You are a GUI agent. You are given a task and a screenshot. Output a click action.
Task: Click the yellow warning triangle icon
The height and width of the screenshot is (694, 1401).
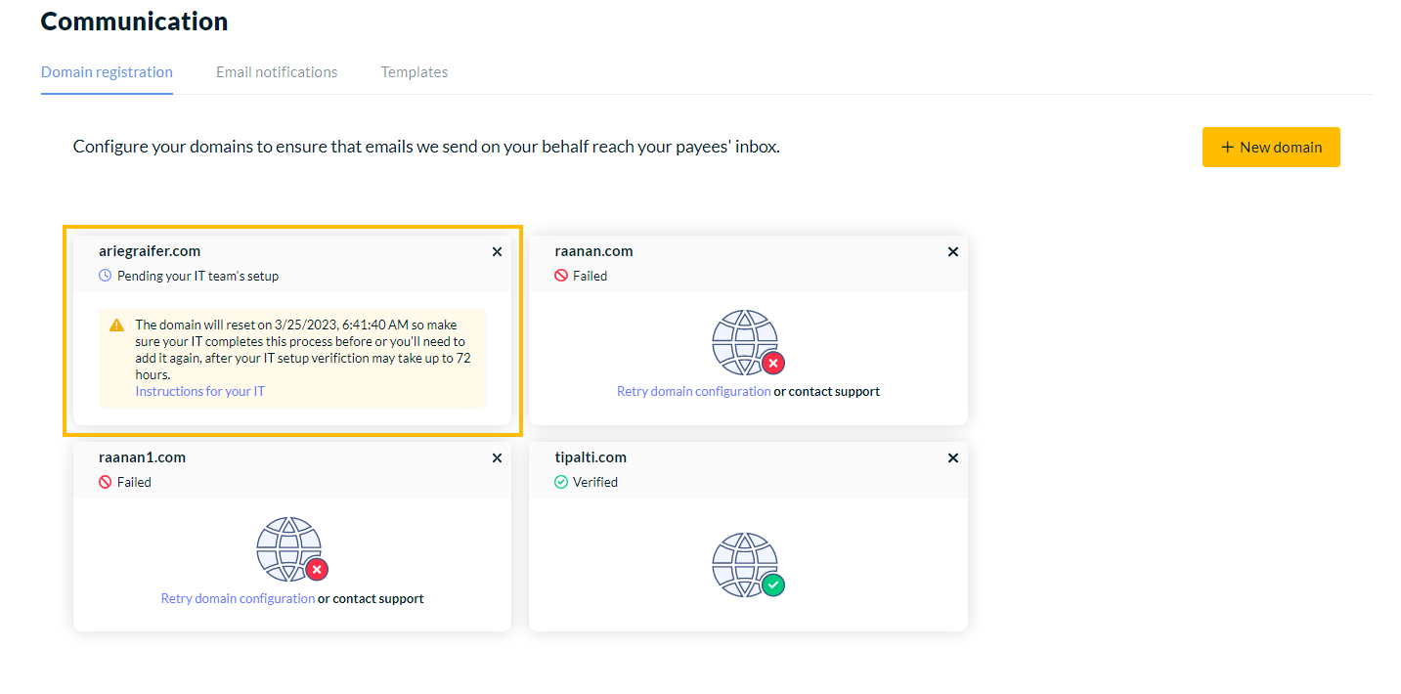coord(117,325)
